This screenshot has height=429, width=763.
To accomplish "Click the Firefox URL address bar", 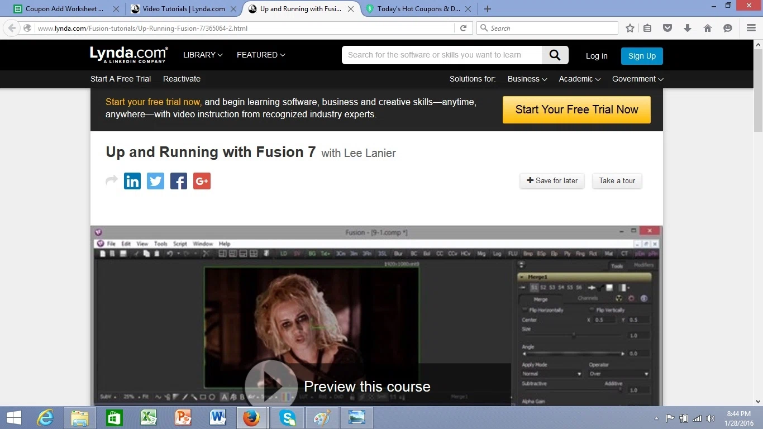I will 244,28.
